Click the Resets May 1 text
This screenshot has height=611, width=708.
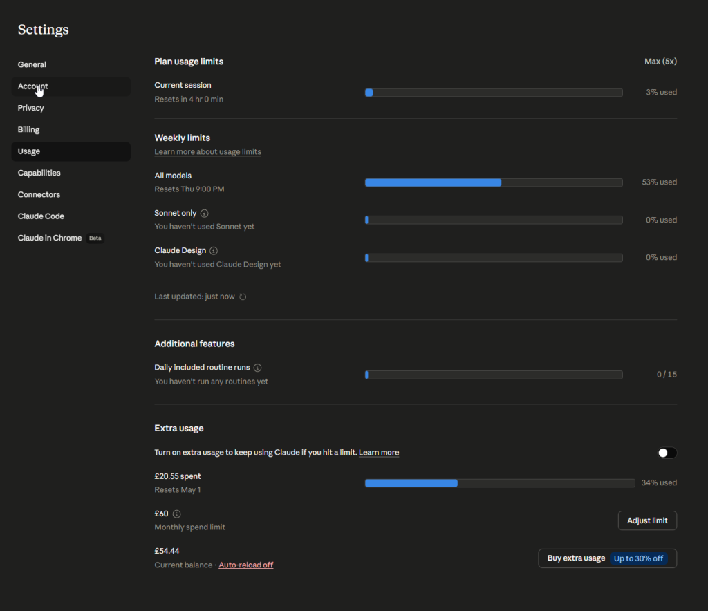tap(178, 489)
